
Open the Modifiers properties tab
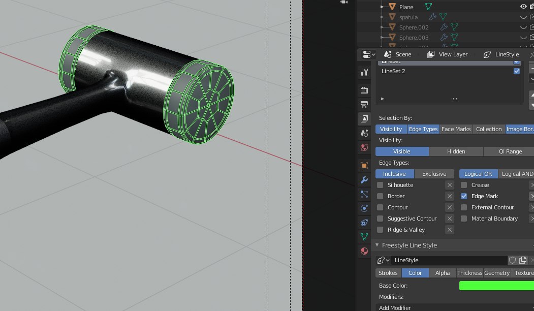click(364, 180)
